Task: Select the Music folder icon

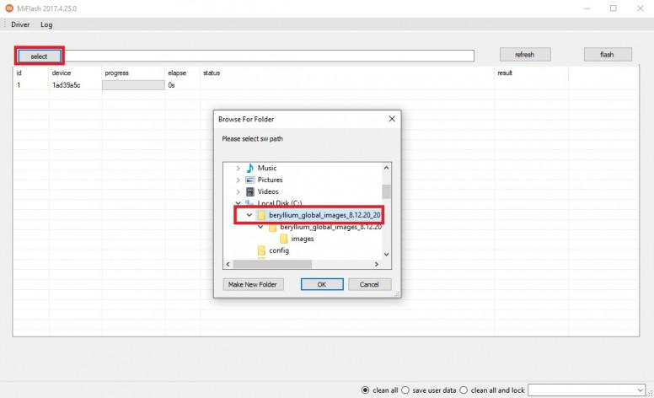Action: [249, 168]
